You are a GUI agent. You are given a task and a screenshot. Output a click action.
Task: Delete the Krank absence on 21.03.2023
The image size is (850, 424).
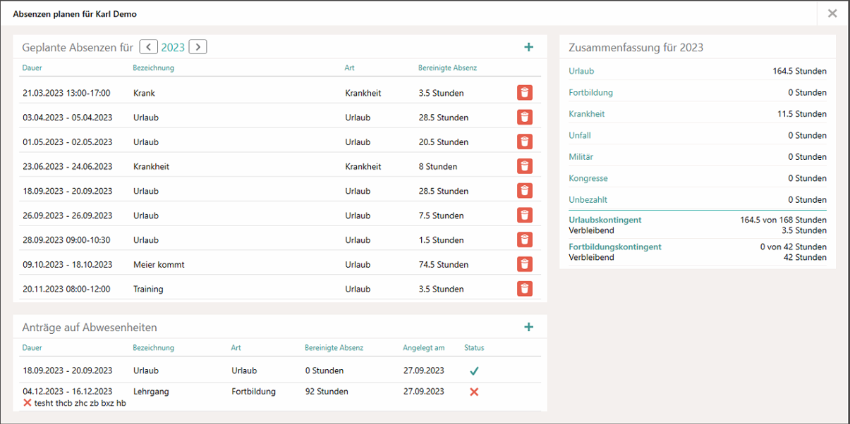(524, 93)
